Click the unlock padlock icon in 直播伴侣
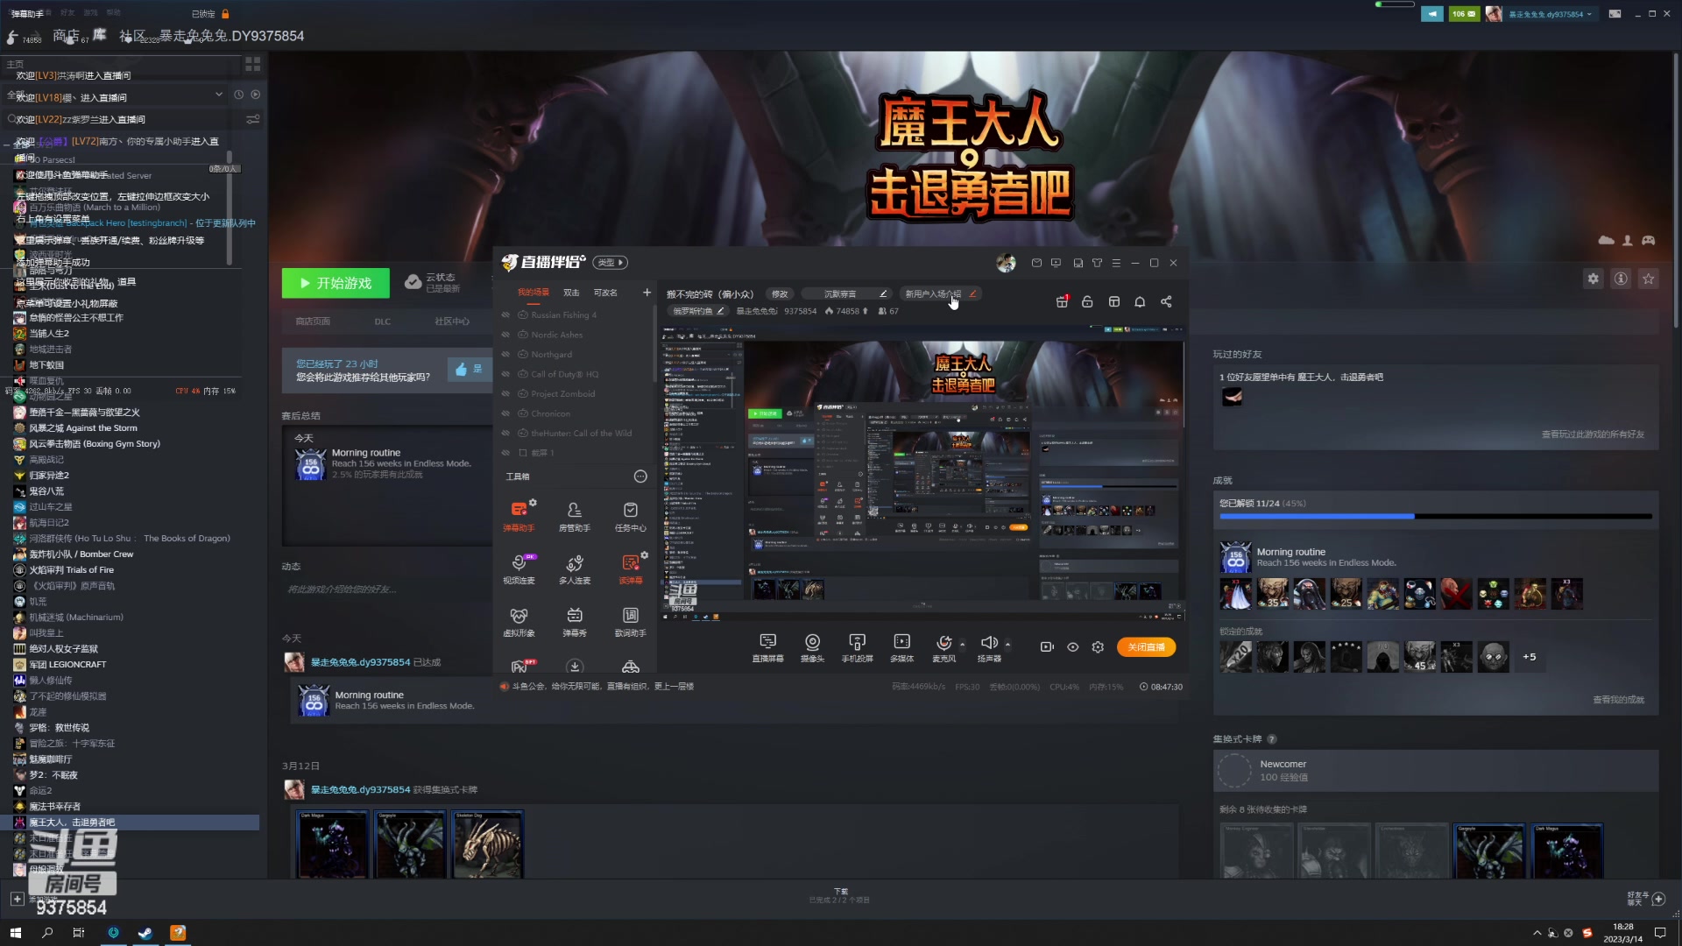 (1087, 301)
